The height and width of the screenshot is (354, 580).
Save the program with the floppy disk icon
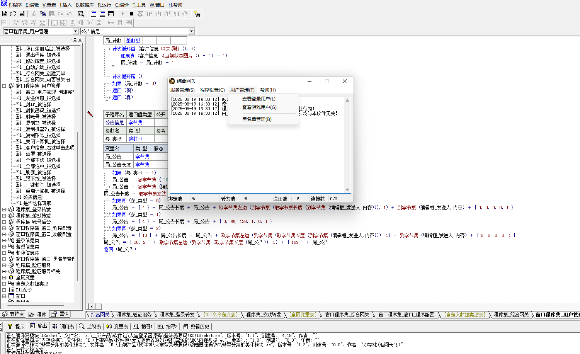pos(22,14)
